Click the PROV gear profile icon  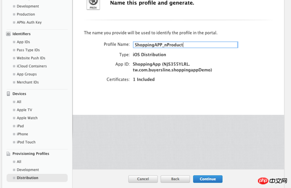point(93,4)
